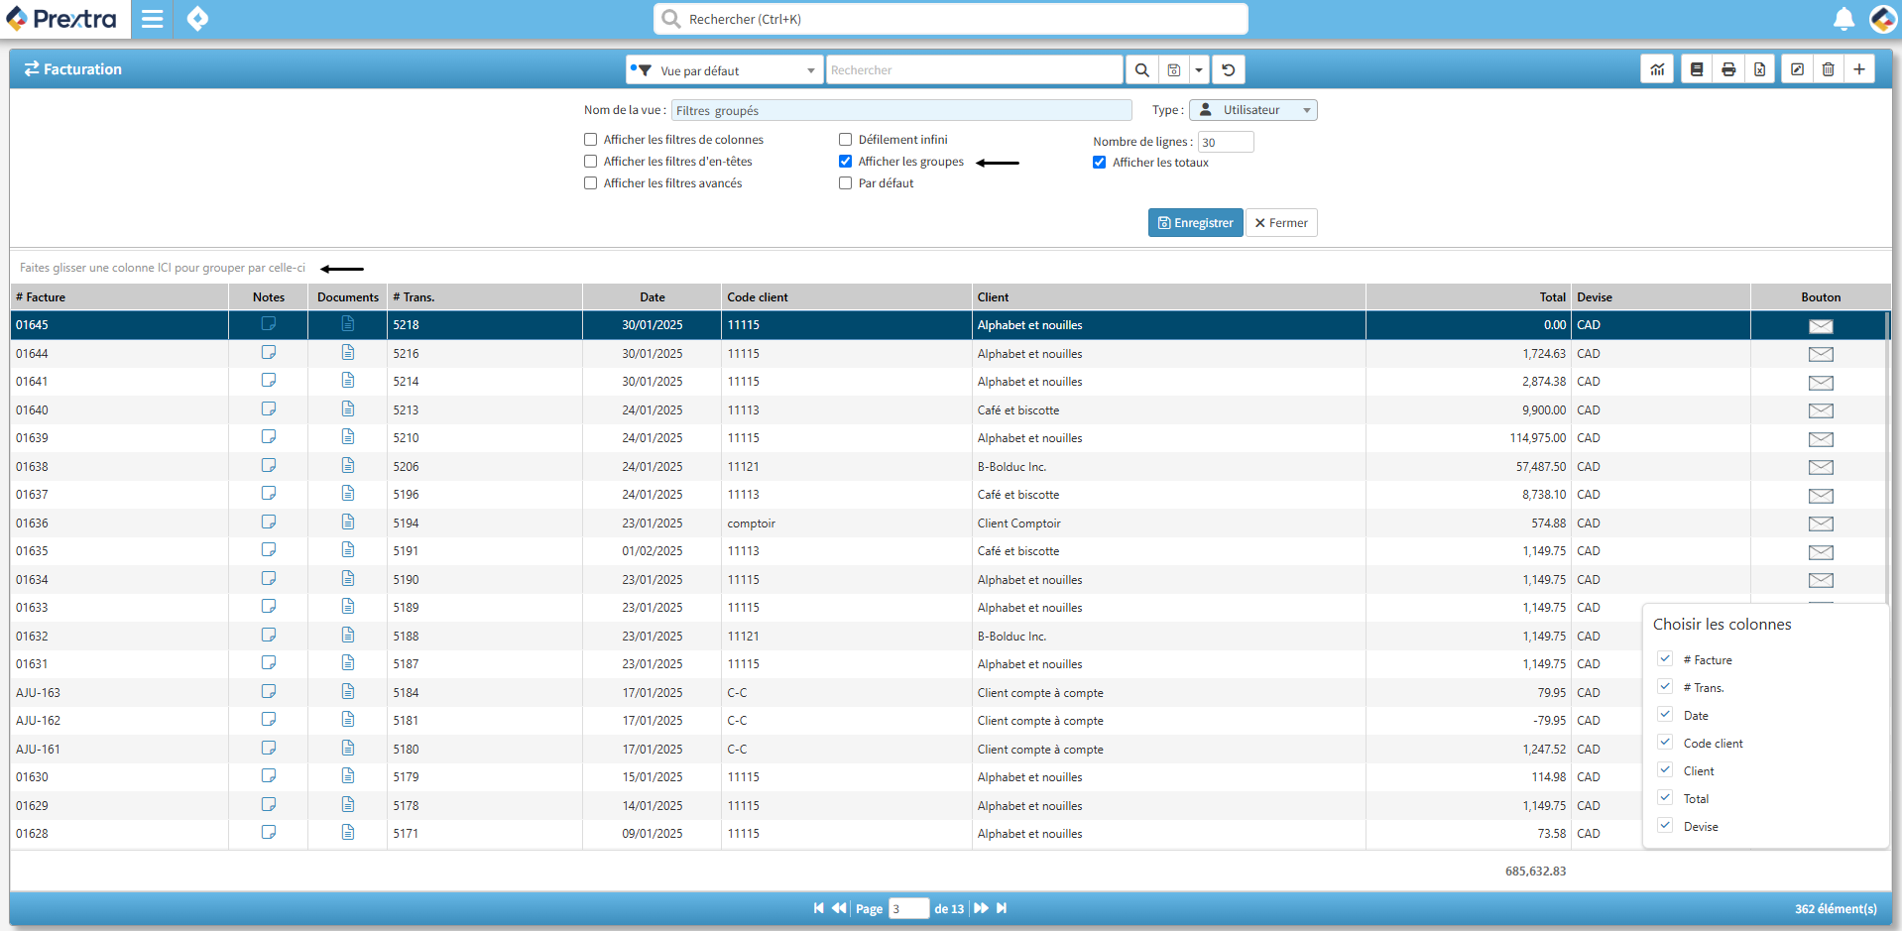Click the Nom de la vue field

[x=901, y=110]
